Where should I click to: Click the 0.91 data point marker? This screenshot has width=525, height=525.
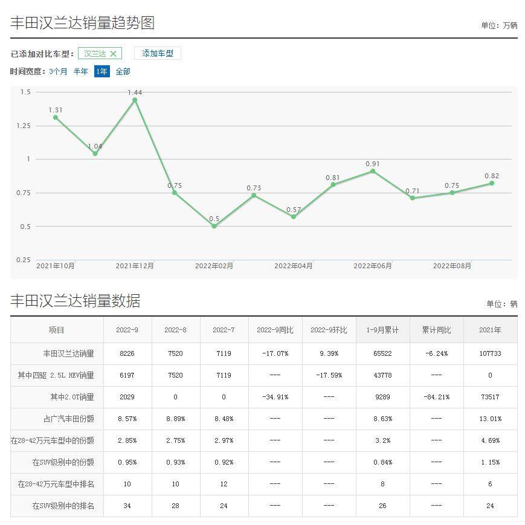coord(373,171)
